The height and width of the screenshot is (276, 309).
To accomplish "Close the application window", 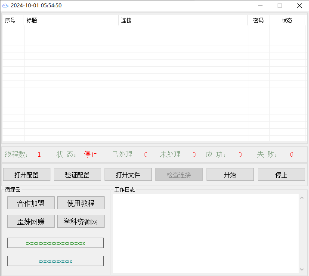I will [300, 6].
